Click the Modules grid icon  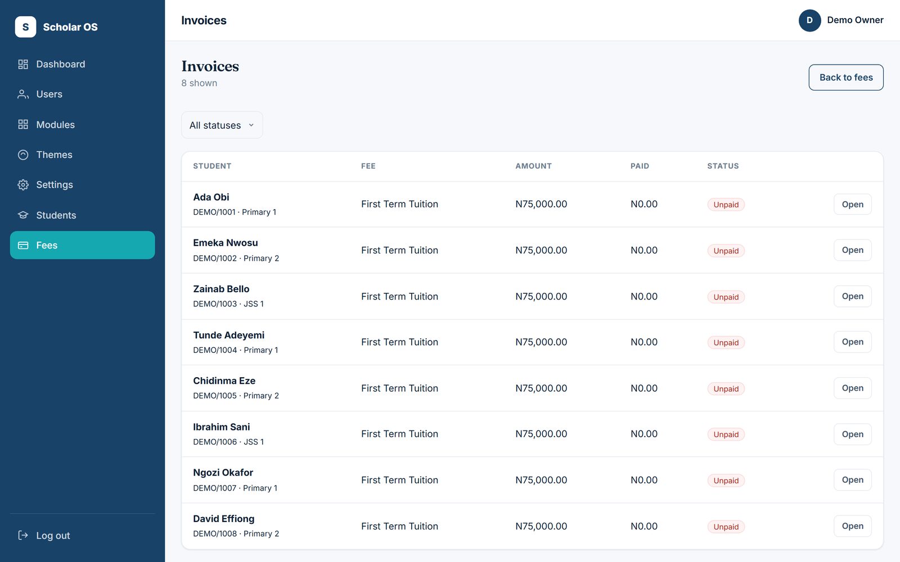click(x=23, y=125)
